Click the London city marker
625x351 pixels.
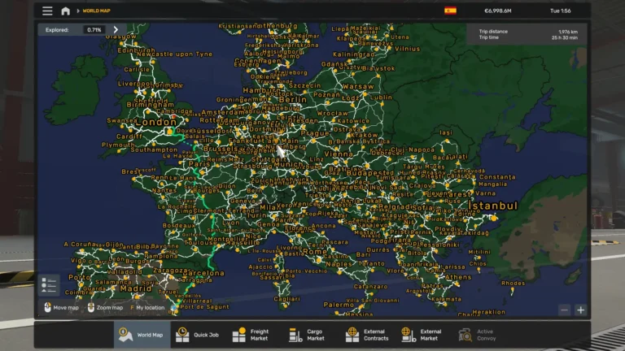pyautogui.click(x=170, y=131)
